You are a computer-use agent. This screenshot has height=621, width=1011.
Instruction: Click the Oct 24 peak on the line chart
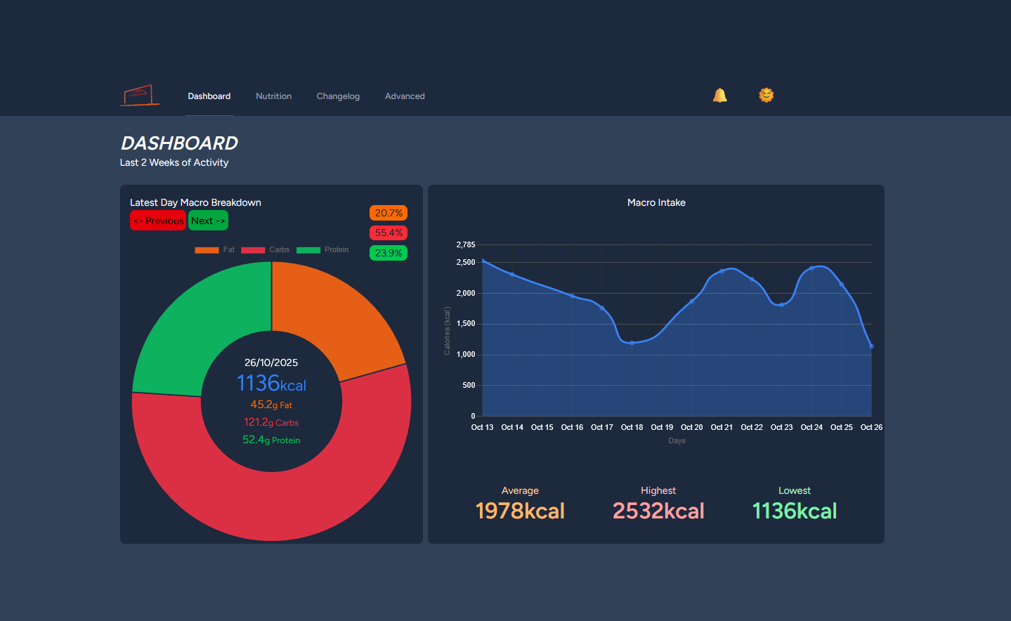812,267
